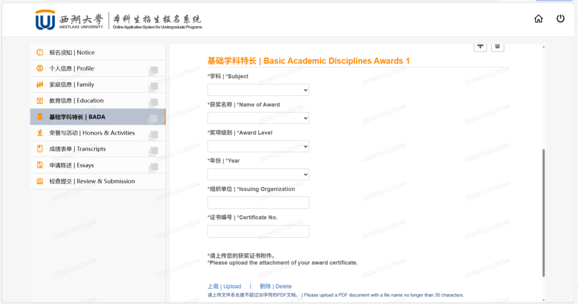Go to the home page icon
Screen dimensions: 578x304
538,19
